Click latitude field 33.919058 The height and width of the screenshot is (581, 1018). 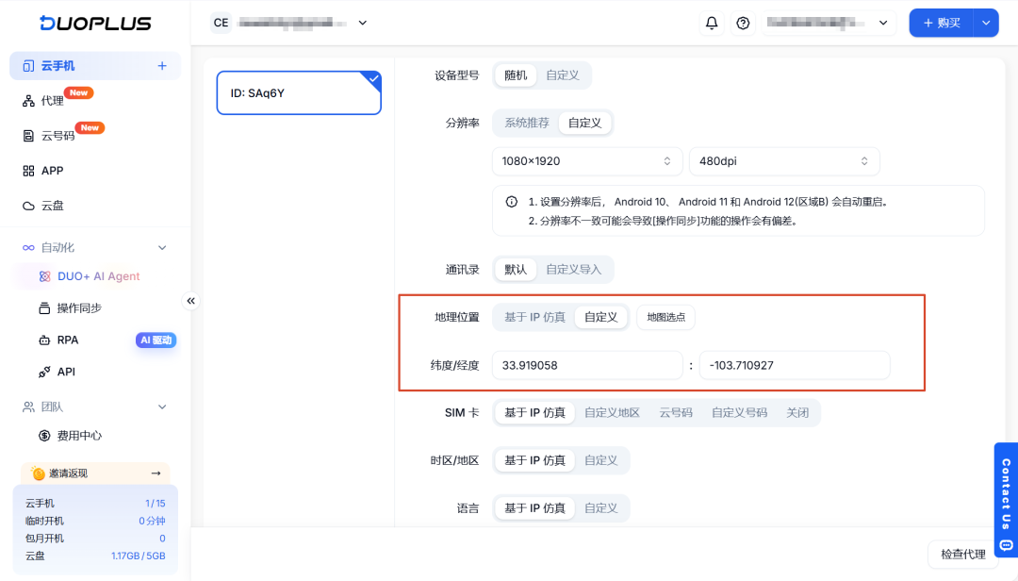click(587, 365)
